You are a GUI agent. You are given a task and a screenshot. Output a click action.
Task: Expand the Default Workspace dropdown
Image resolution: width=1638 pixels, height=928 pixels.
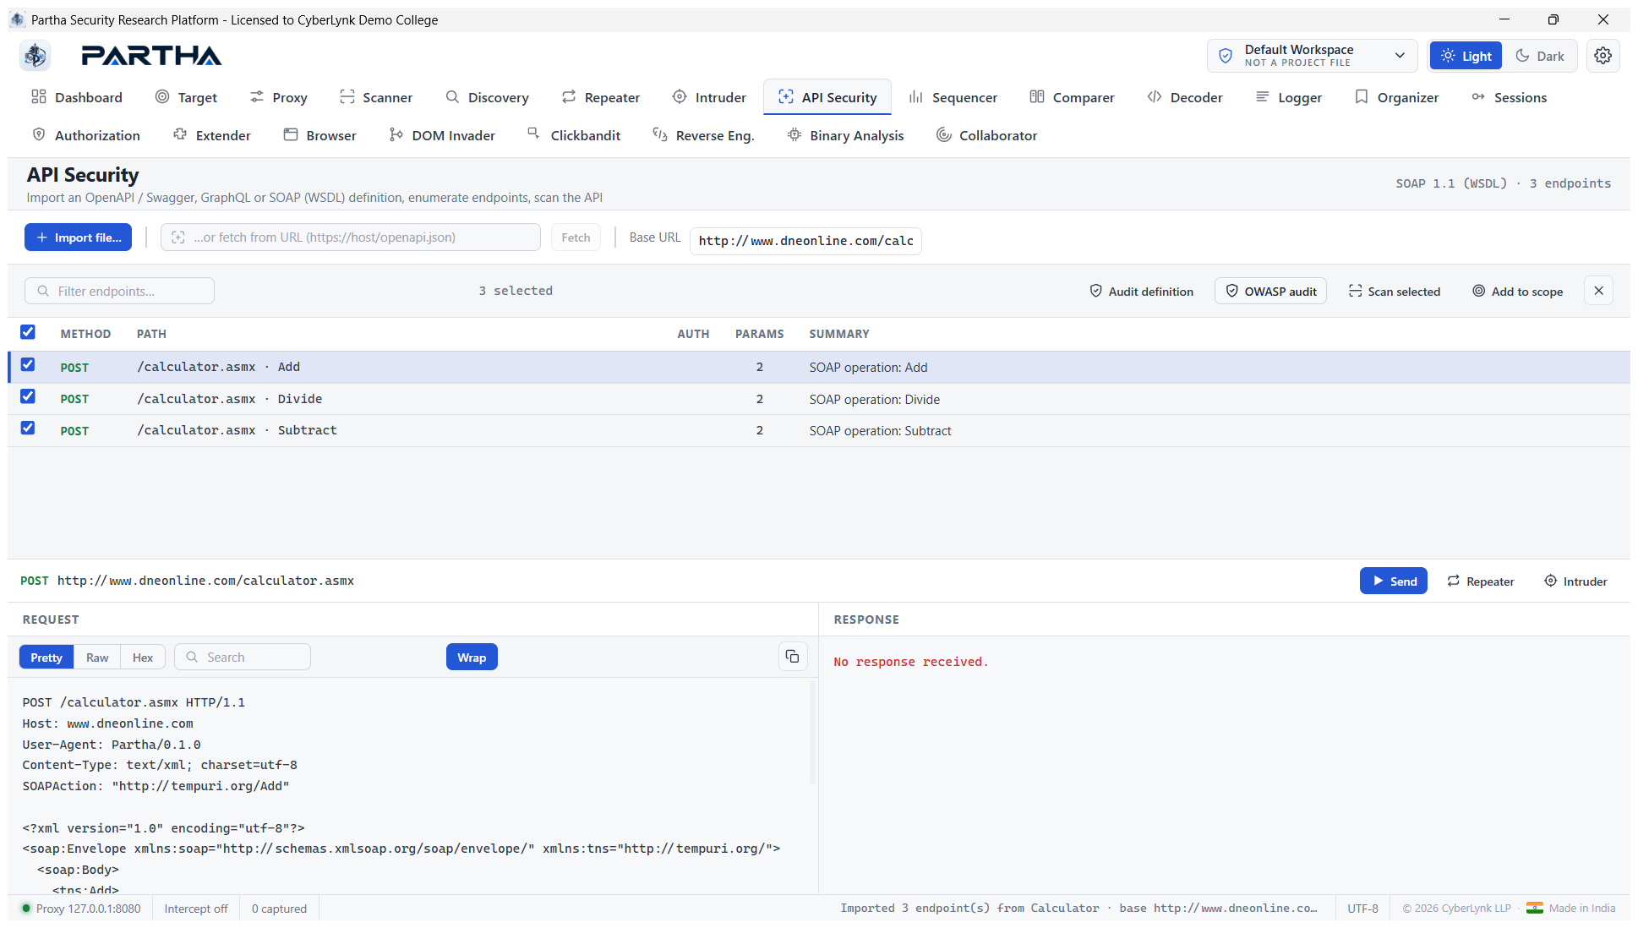(x=1312, y=56)
